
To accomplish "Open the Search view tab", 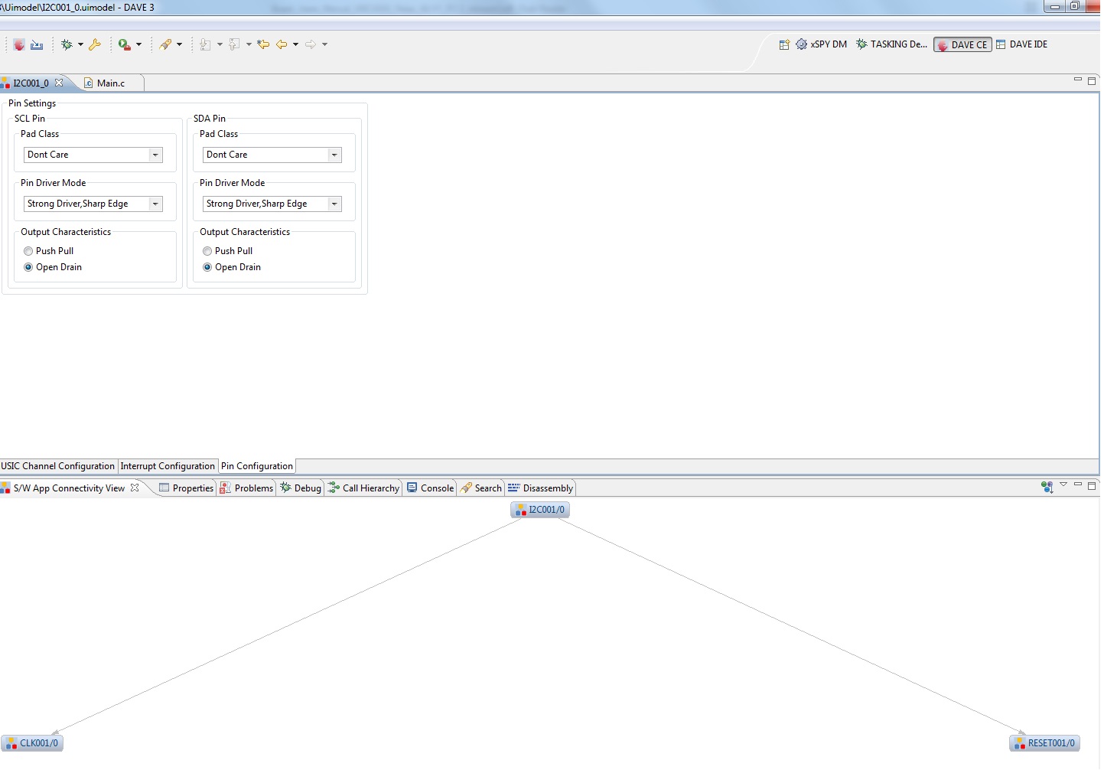I will pyautogui.click(x=481, y=488).
